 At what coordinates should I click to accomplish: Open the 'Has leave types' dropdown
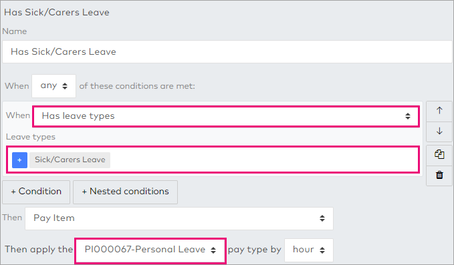(x=226, y=116)
